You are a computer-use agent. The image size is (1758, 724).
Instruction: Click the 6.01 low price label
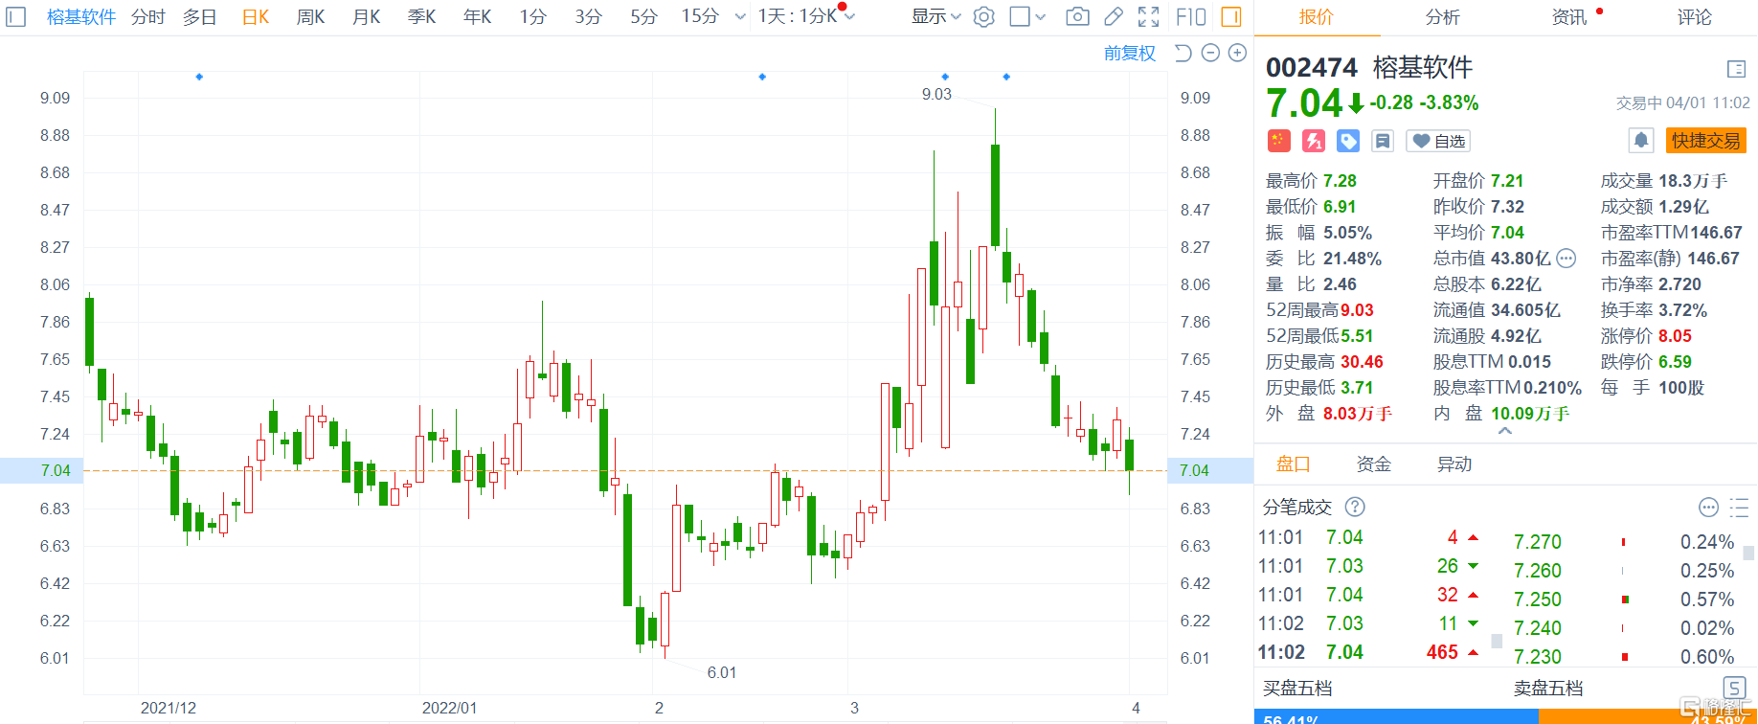point(722,672)
